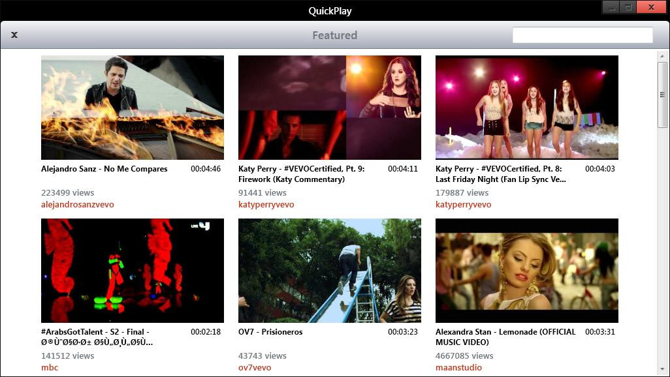
Task: Click the '223499 views' count
Action: pos(67,193)
